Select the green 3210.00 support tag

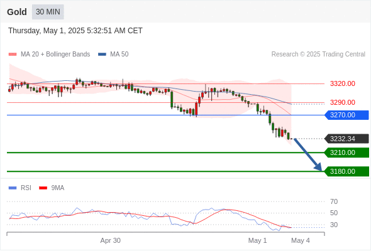pos(346,152)
